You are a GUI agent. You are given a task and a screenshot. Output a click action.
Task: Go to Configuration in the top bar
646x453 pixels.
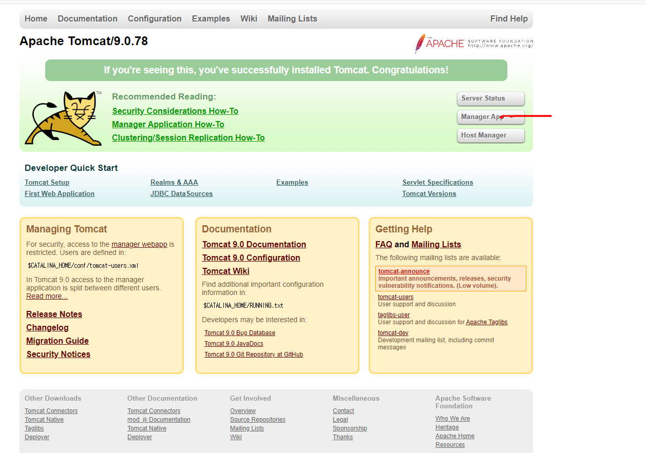click(x=155, y=18)
